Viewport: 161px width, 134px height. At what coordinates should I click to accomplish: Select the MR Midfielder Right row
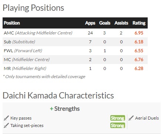[x=75, y=68]
